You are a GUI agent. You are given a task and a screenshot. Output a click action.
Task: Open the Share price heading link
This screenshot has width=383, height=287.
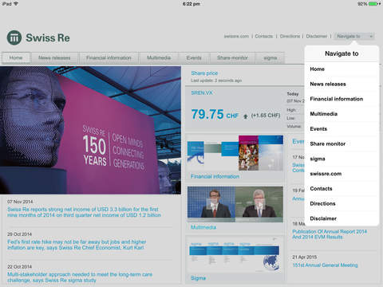(x=204, y=73)
